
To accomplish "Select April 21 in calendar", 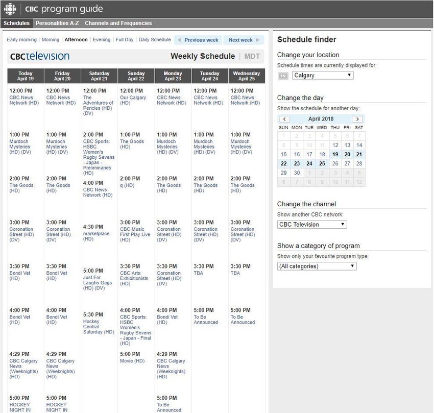I will (359, 155).
